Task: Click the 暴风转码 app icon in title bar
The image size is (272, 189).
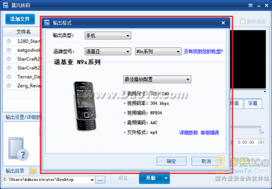Action: point(6,5)
